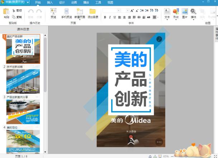Open the font color dropdown arrow
218x158 pixels.
tap(158, 17)
